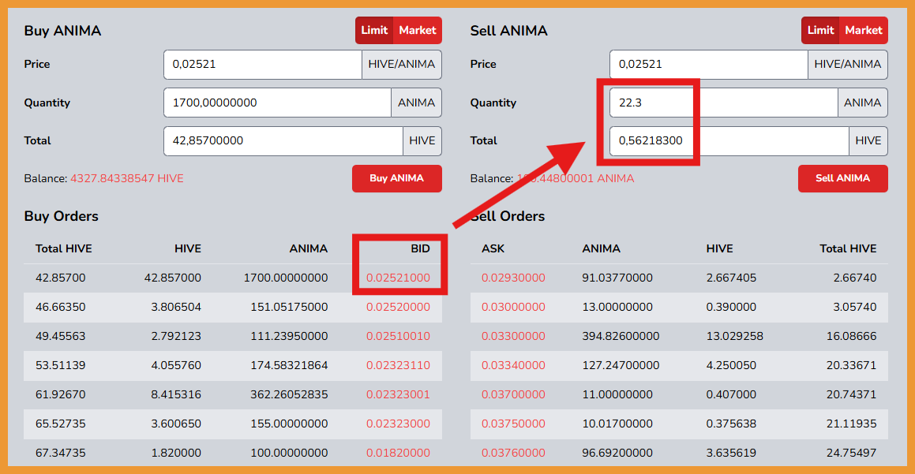This screenshot has width=915, height=474.
Task: Click Sell Quantity field showing 22.3
Action: click(724, 103)
